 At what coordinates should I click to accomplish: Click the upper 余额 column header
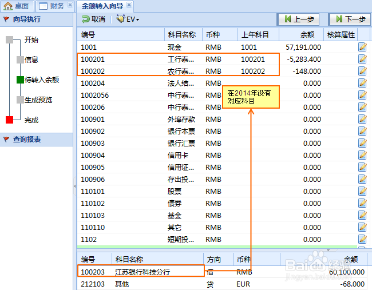coord(301,35)
